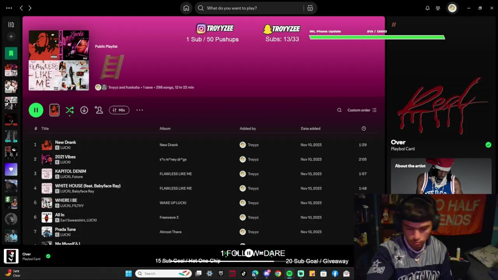Open the profile avatar menu
Viewport: 498px width, 280px height.
(x=452, y=8)
